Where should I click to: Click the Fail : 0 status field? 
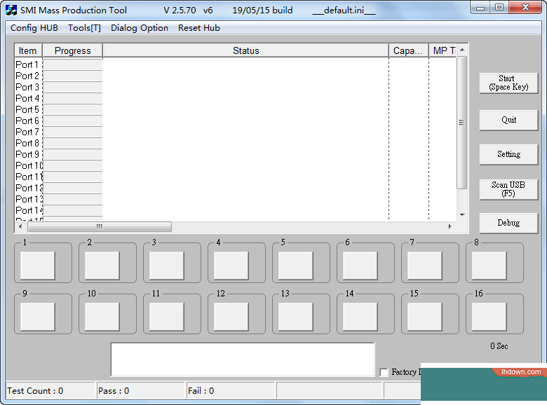231,391
